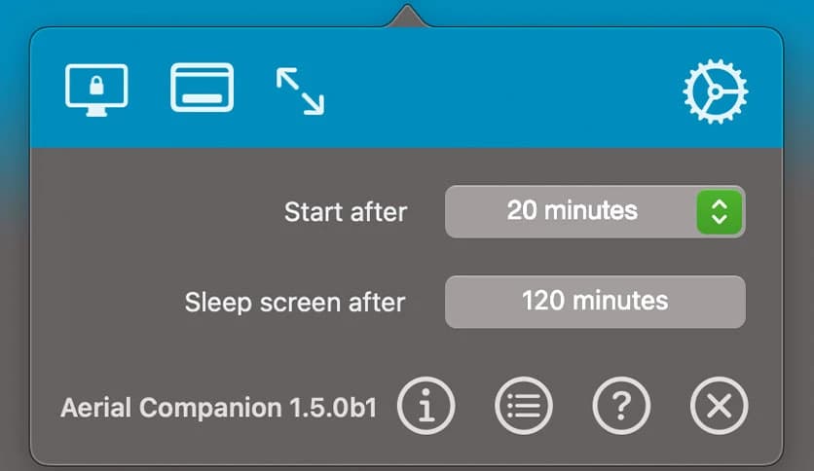Click the green up-down chevrons
Screen dimensions: 814x471
click(x=720, y=211)
